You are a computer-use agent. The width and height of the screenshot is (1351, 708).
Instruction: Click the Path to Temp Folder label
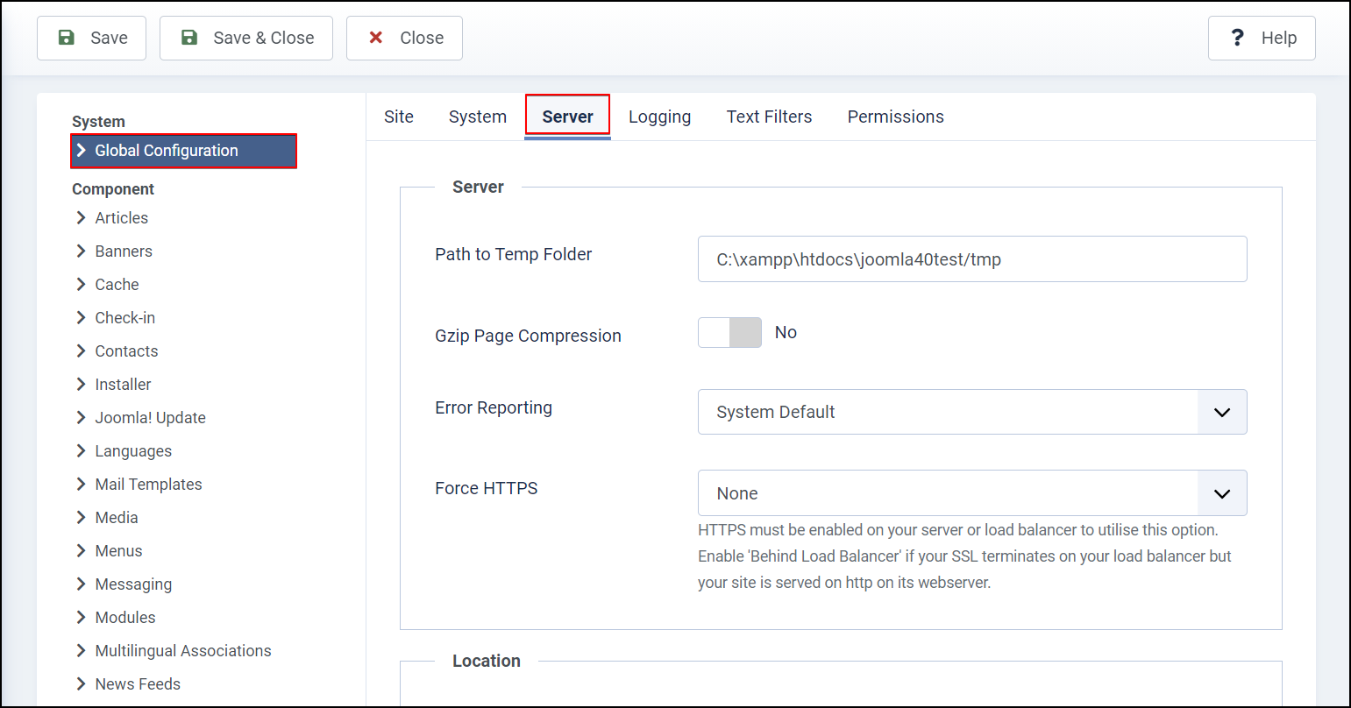point(514,254)
